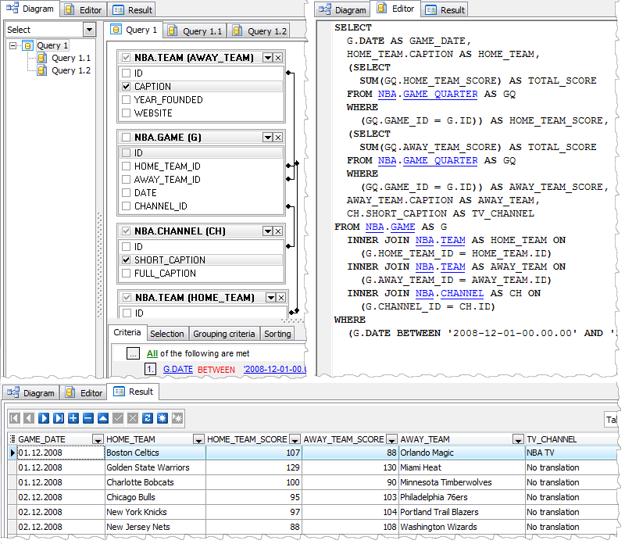
Task: Open the Select statement type dropdown
Action: point(89,30)
